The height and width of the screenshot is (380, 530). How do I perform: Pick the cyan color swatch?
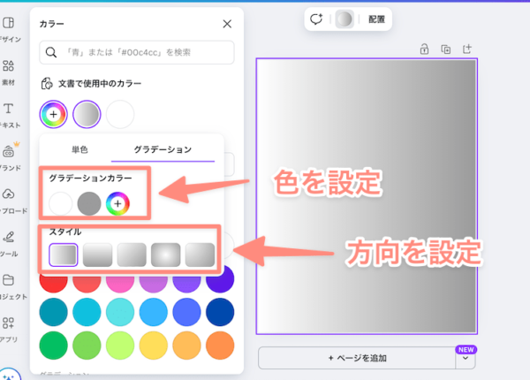[x=87, y=312]
